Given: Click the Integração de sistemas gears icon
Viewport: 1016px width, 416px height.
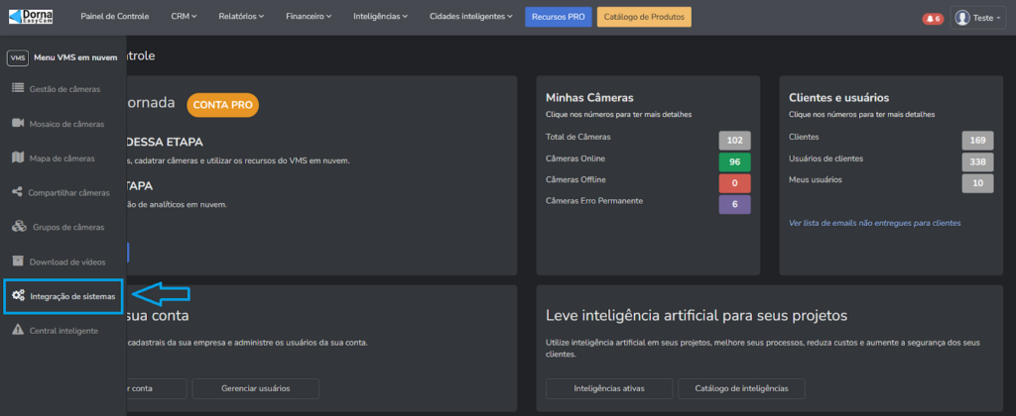Looking at the screenshot, I should tap(18, 296).
